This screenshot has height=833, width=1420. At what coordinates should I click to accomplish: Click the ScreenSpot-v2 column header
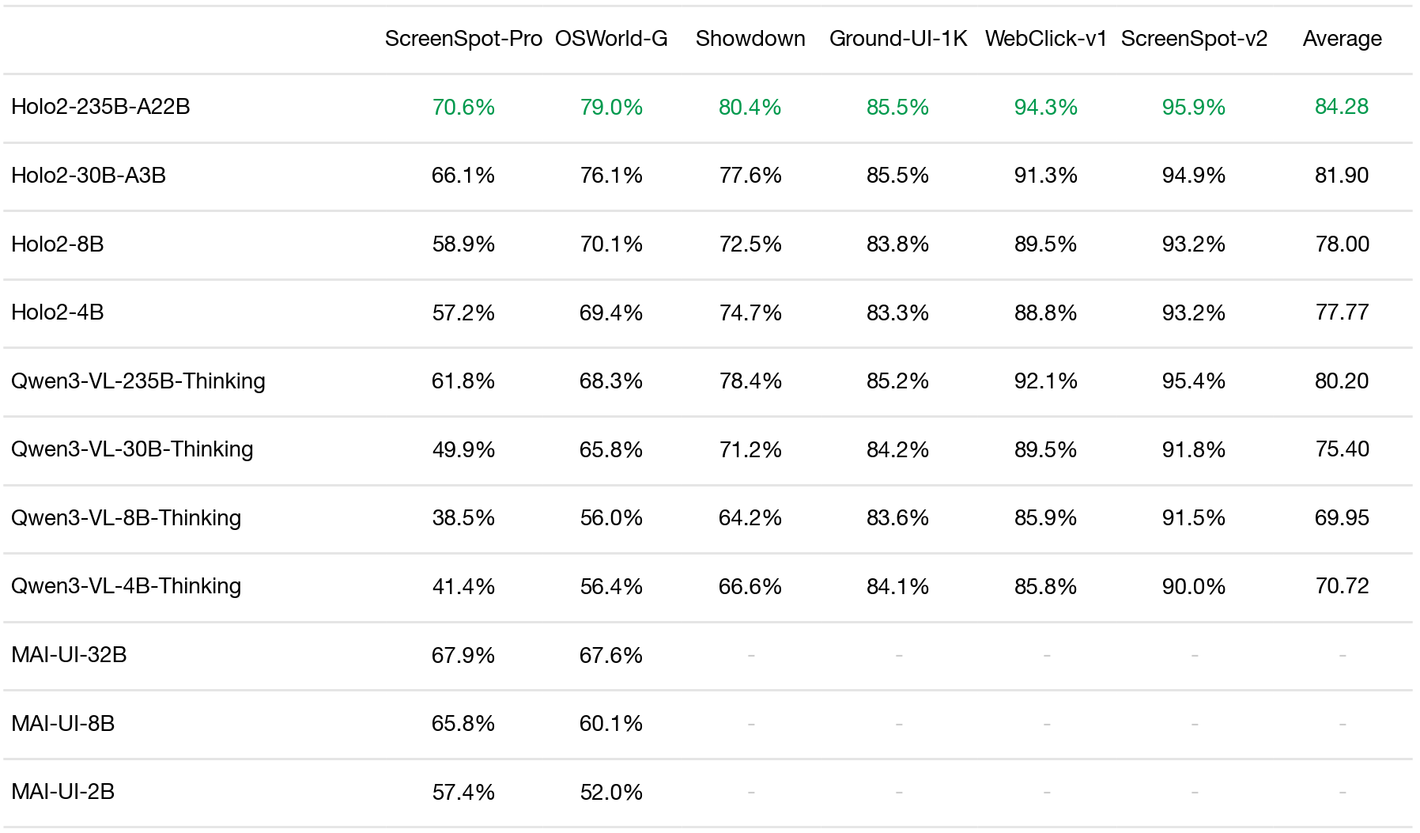coord(1194,39)
